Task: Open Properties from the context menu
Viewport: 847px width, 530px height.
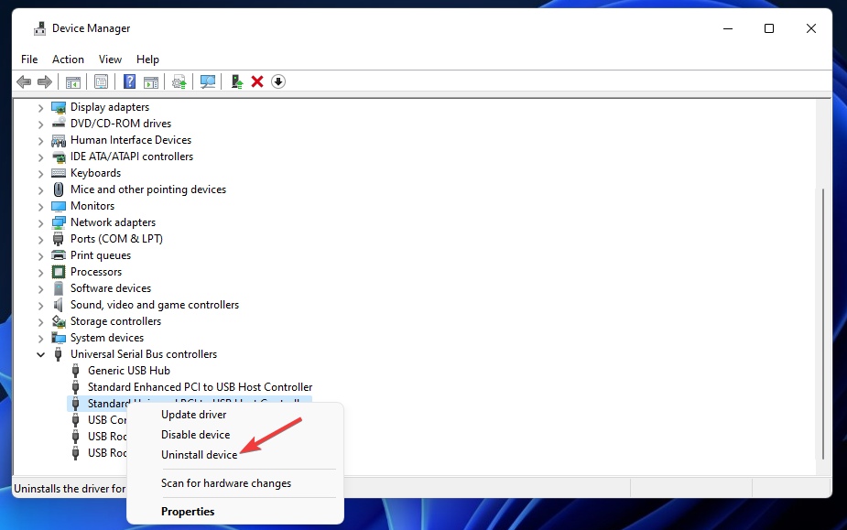Action: (x=188, y=511)
